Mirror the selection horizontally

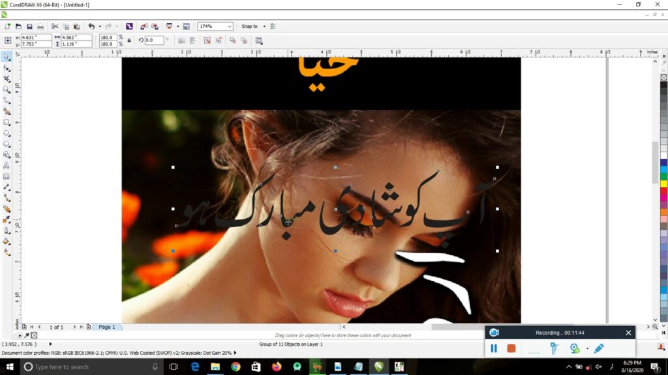[181, 41]
